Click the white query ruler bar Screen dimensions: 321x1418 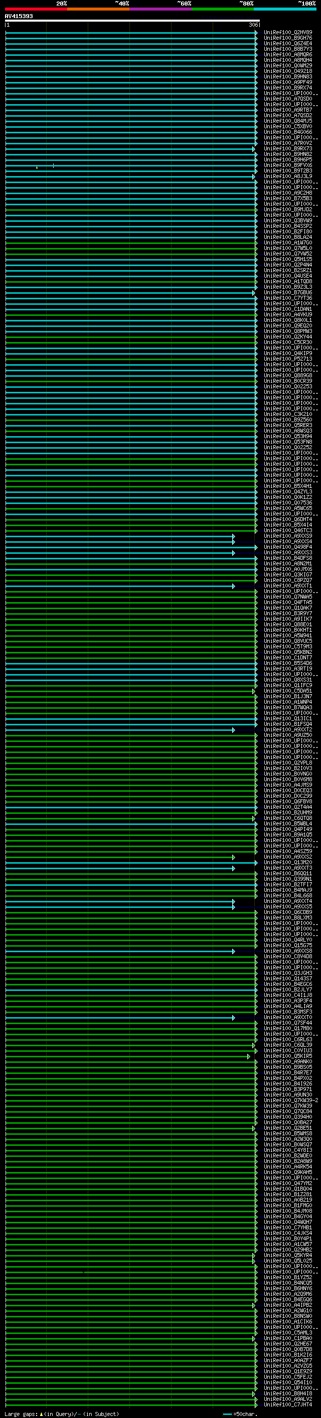(132, 21)
